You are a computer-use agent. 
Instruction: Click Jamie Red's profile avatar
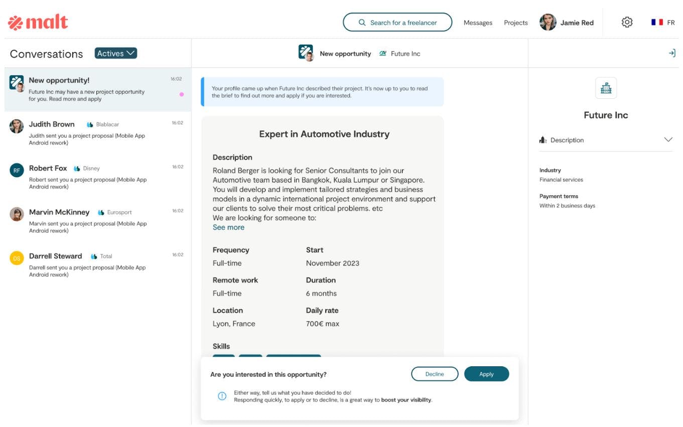pos(548,23)
